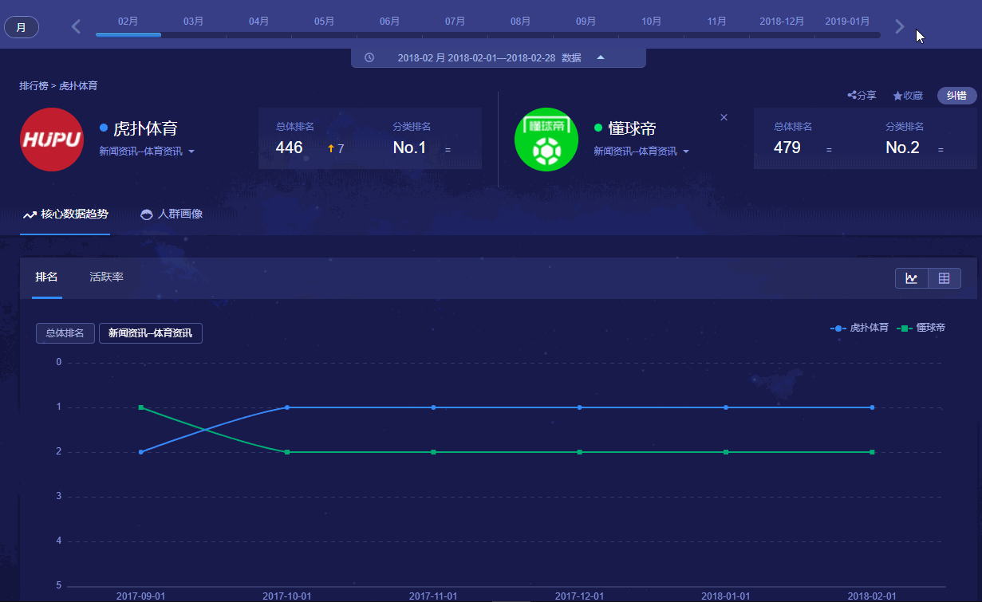Image resolution: width=982 pixels, height=602 pixels.
Task: Click 懂球帝 data point at 2017-12-01
Action: pos(579,452)
